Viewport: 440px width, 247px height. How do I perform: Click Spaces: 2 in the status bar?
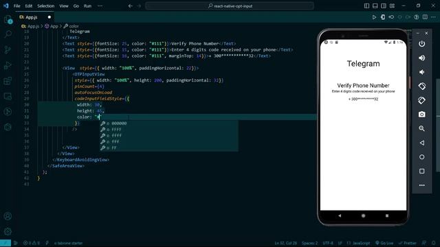tap(310, 243)
